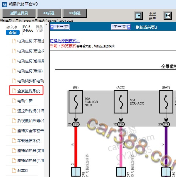Click the single-arrow panel collapse icon
The width and height of the screenshot is (176, 177).
[139, 16]
